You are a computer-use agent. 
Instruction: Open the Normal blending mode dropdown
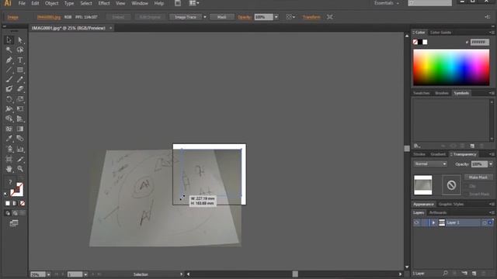click(430, 164)
